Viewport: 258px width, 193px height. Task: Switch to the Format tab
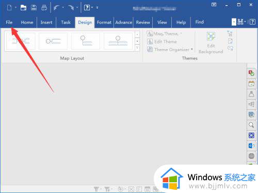click(x=104, y=22)
